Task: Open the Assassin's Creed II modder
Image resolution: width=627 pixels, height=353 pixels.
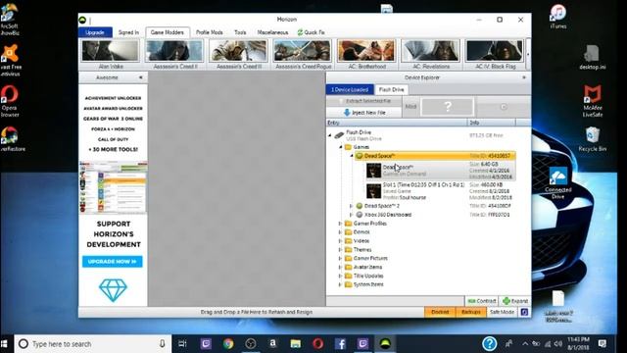Action: click(x=175, y=54)
